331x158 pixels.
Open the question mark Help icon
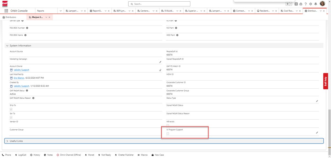(305, 4)
